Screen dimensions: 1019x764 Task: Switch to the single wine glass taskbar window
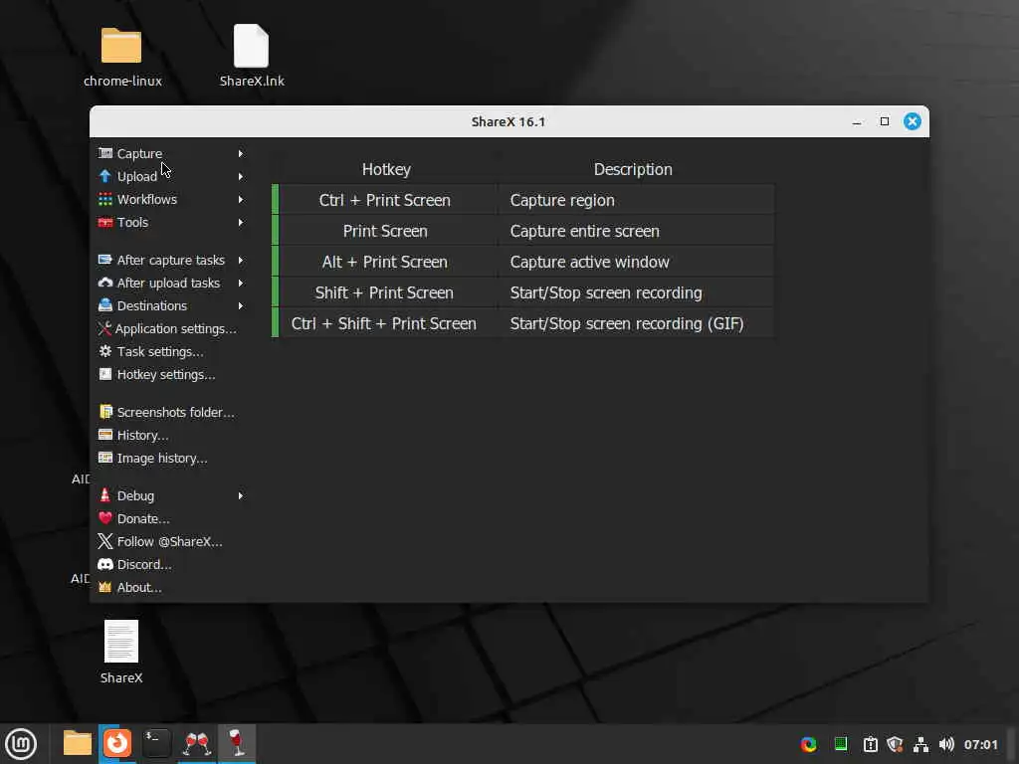[x=237, y=743]
